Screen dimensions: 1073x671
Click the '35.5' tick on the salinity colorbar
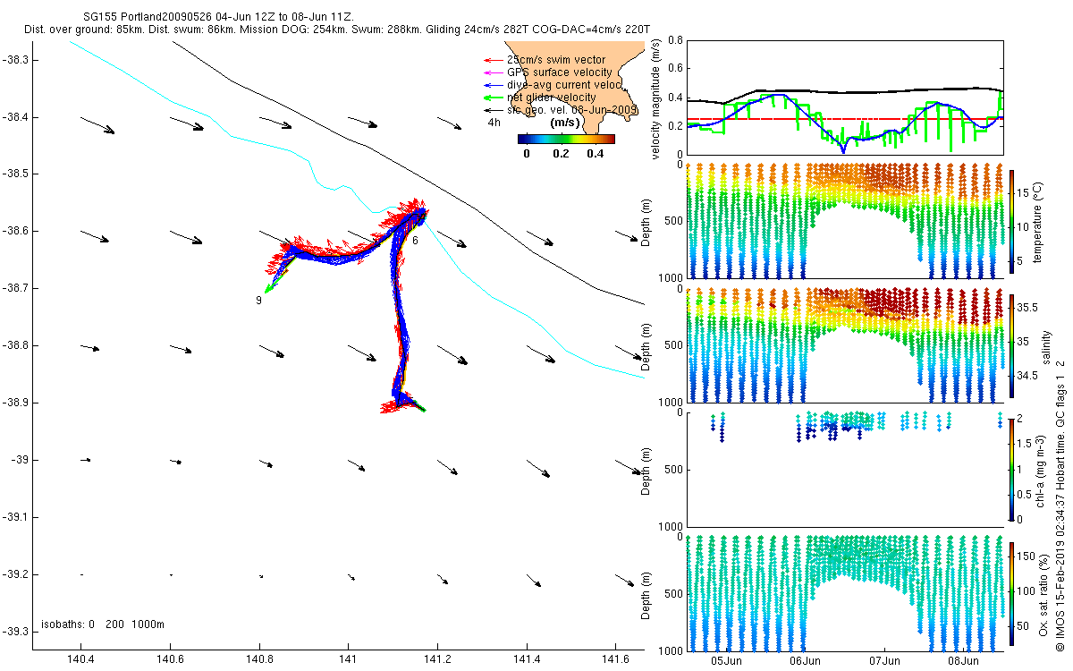[1029, 307]
